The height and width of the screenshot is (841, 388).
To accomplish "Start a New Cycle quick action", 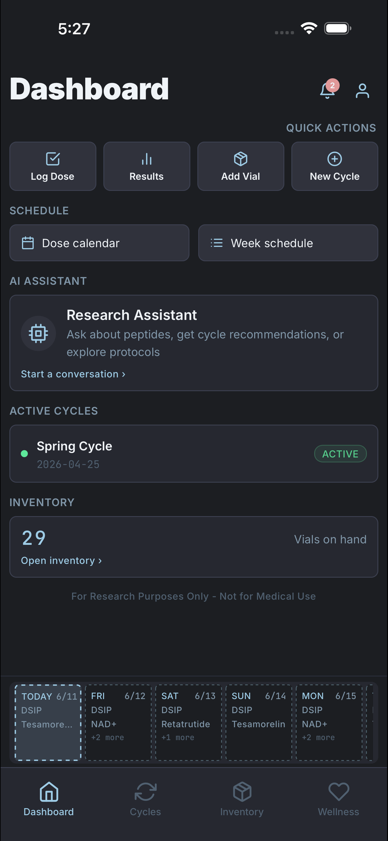I will pyautogui.click(x=335, y=166).
